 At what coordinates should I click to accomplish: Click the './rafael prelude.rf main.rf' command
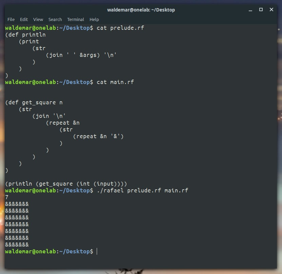143,190
